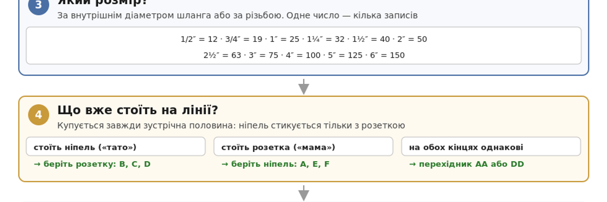Click the down arrow below step 4
The width and height of the screenshot is (607, 202).
[303, 193]
